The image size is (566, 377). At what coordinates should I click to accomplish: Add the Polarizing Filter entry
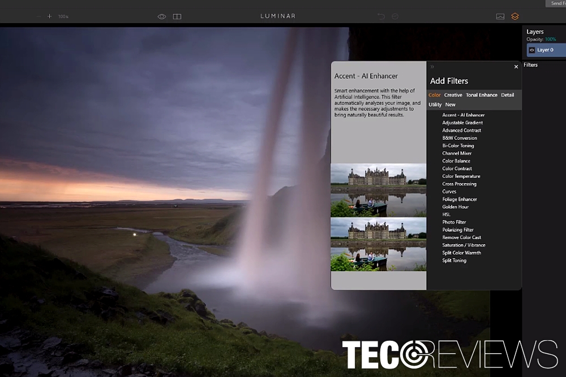(x=458, y=230)
